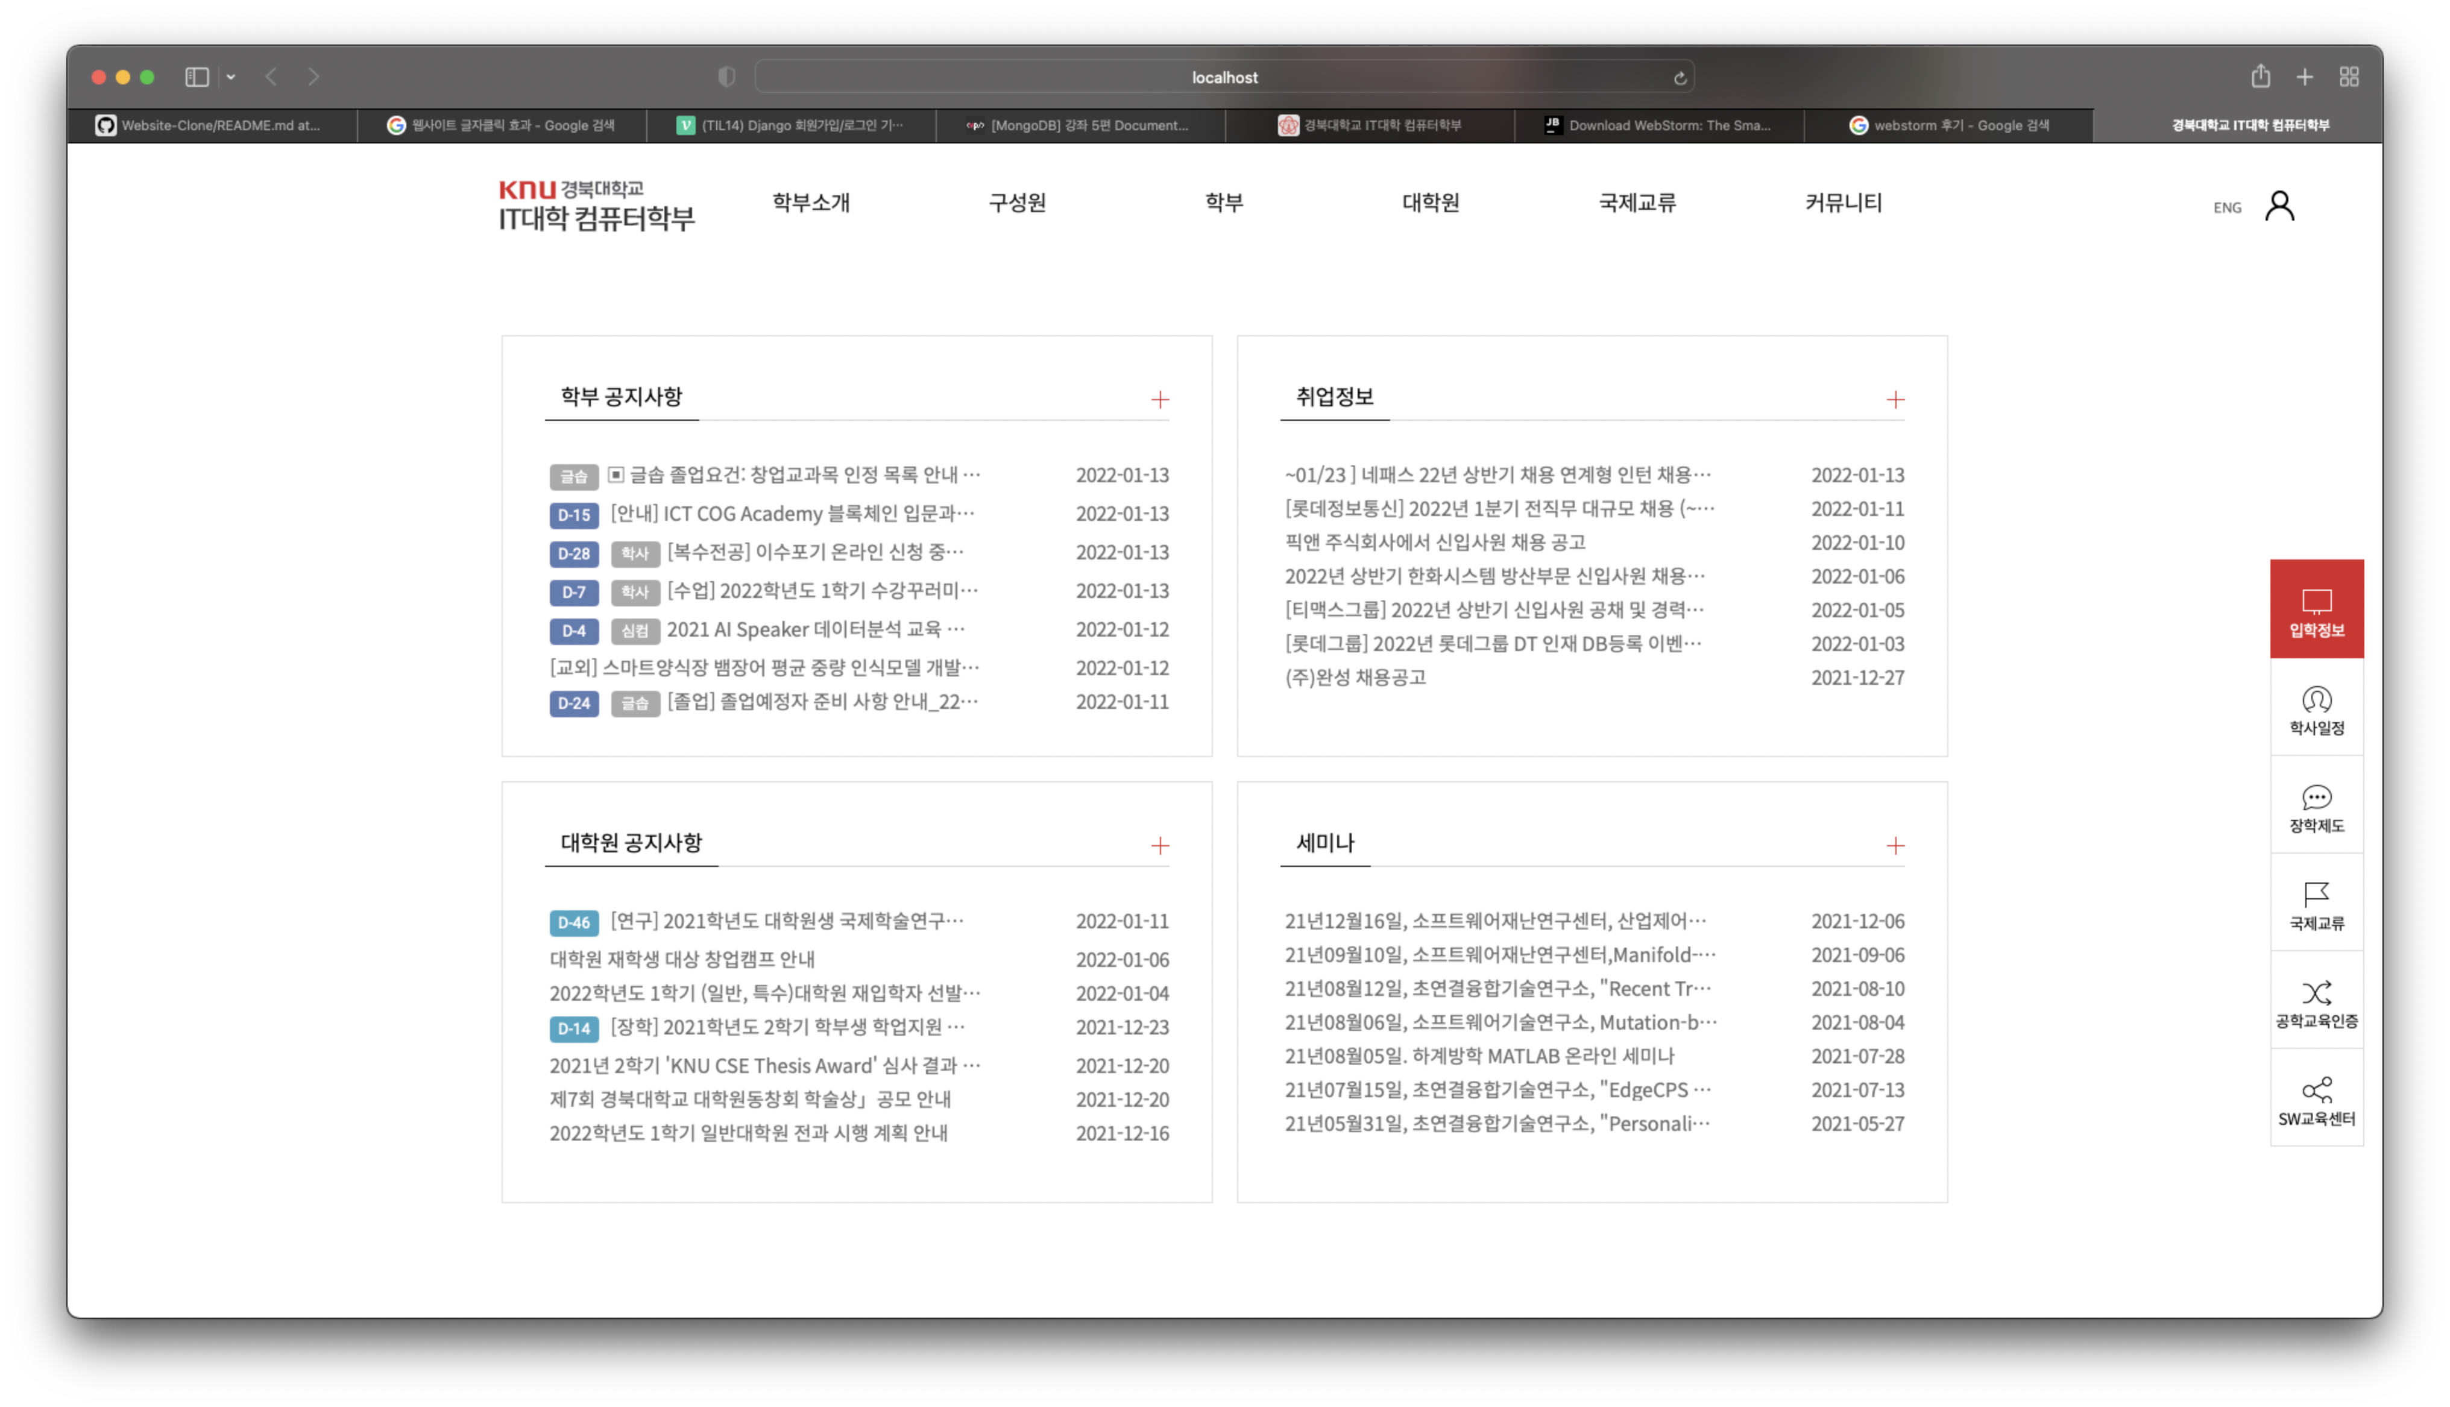Switch to the Website-Clone README tab
This screenshot has width=2450, height=1407.
point(212,125)
